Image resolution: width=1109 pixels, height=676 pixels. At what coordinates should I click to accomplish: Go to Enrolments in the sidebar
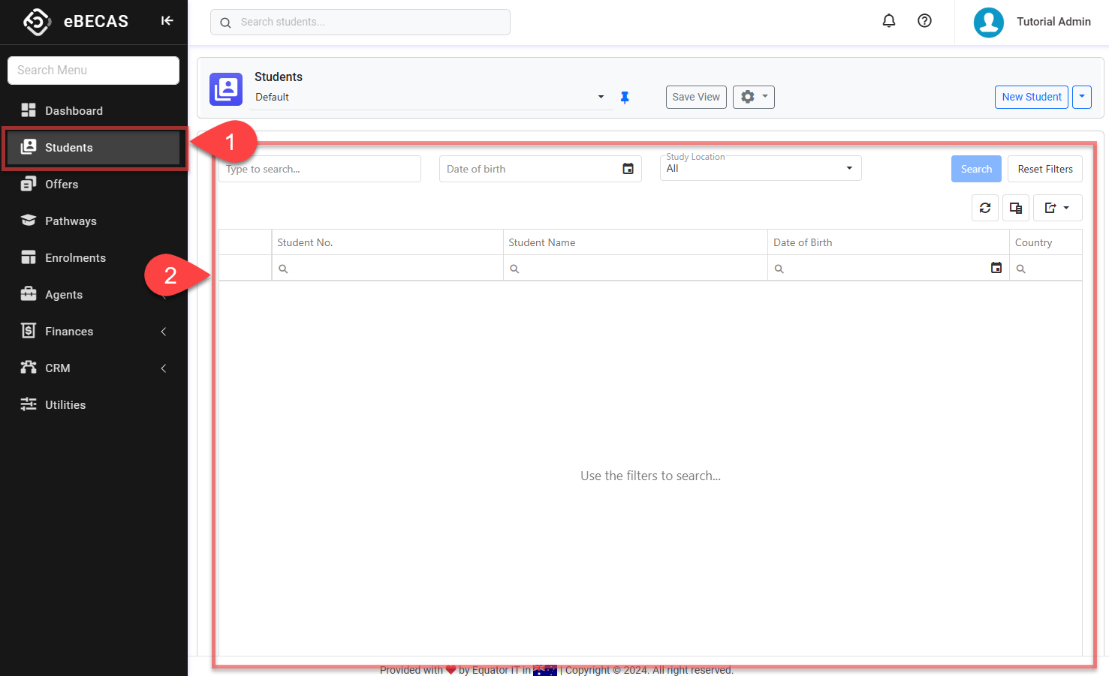(x=75, y=258)
